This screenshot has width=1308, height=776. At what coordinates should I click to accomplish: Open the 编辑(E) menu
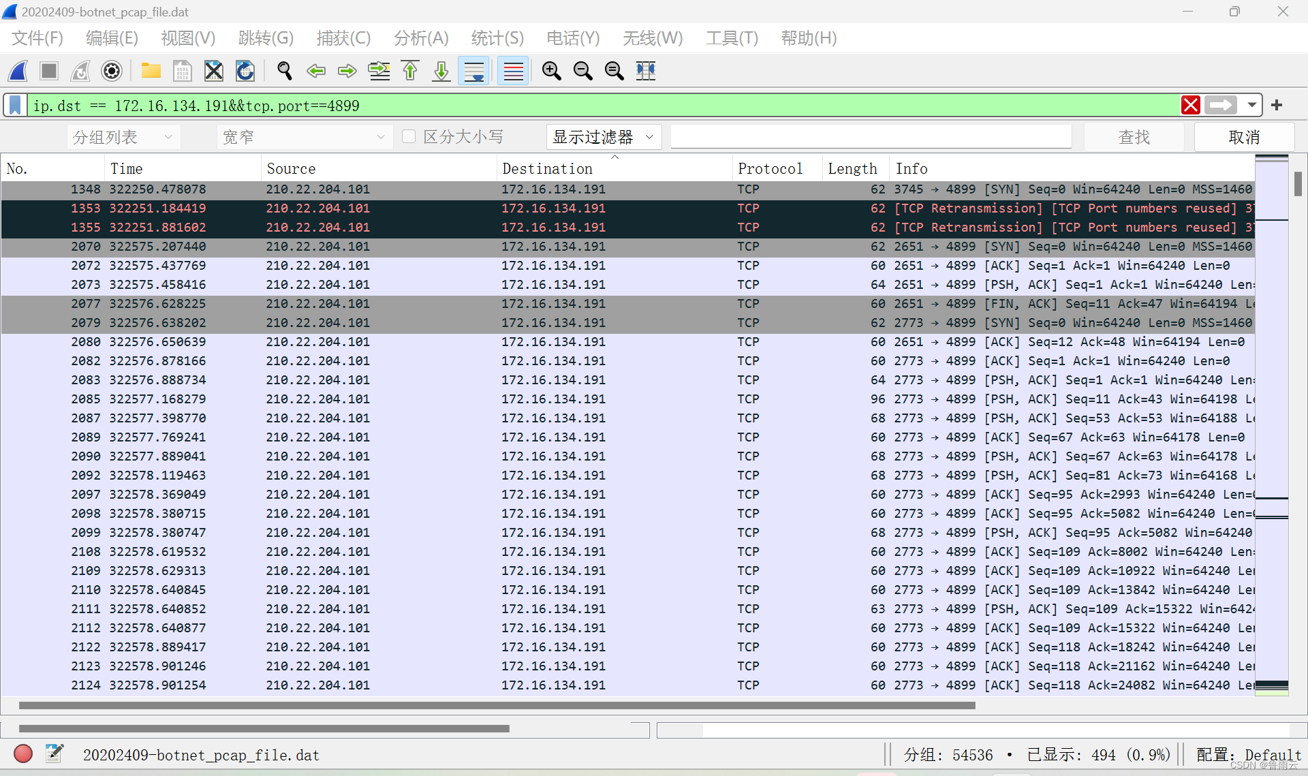point(112,38)
